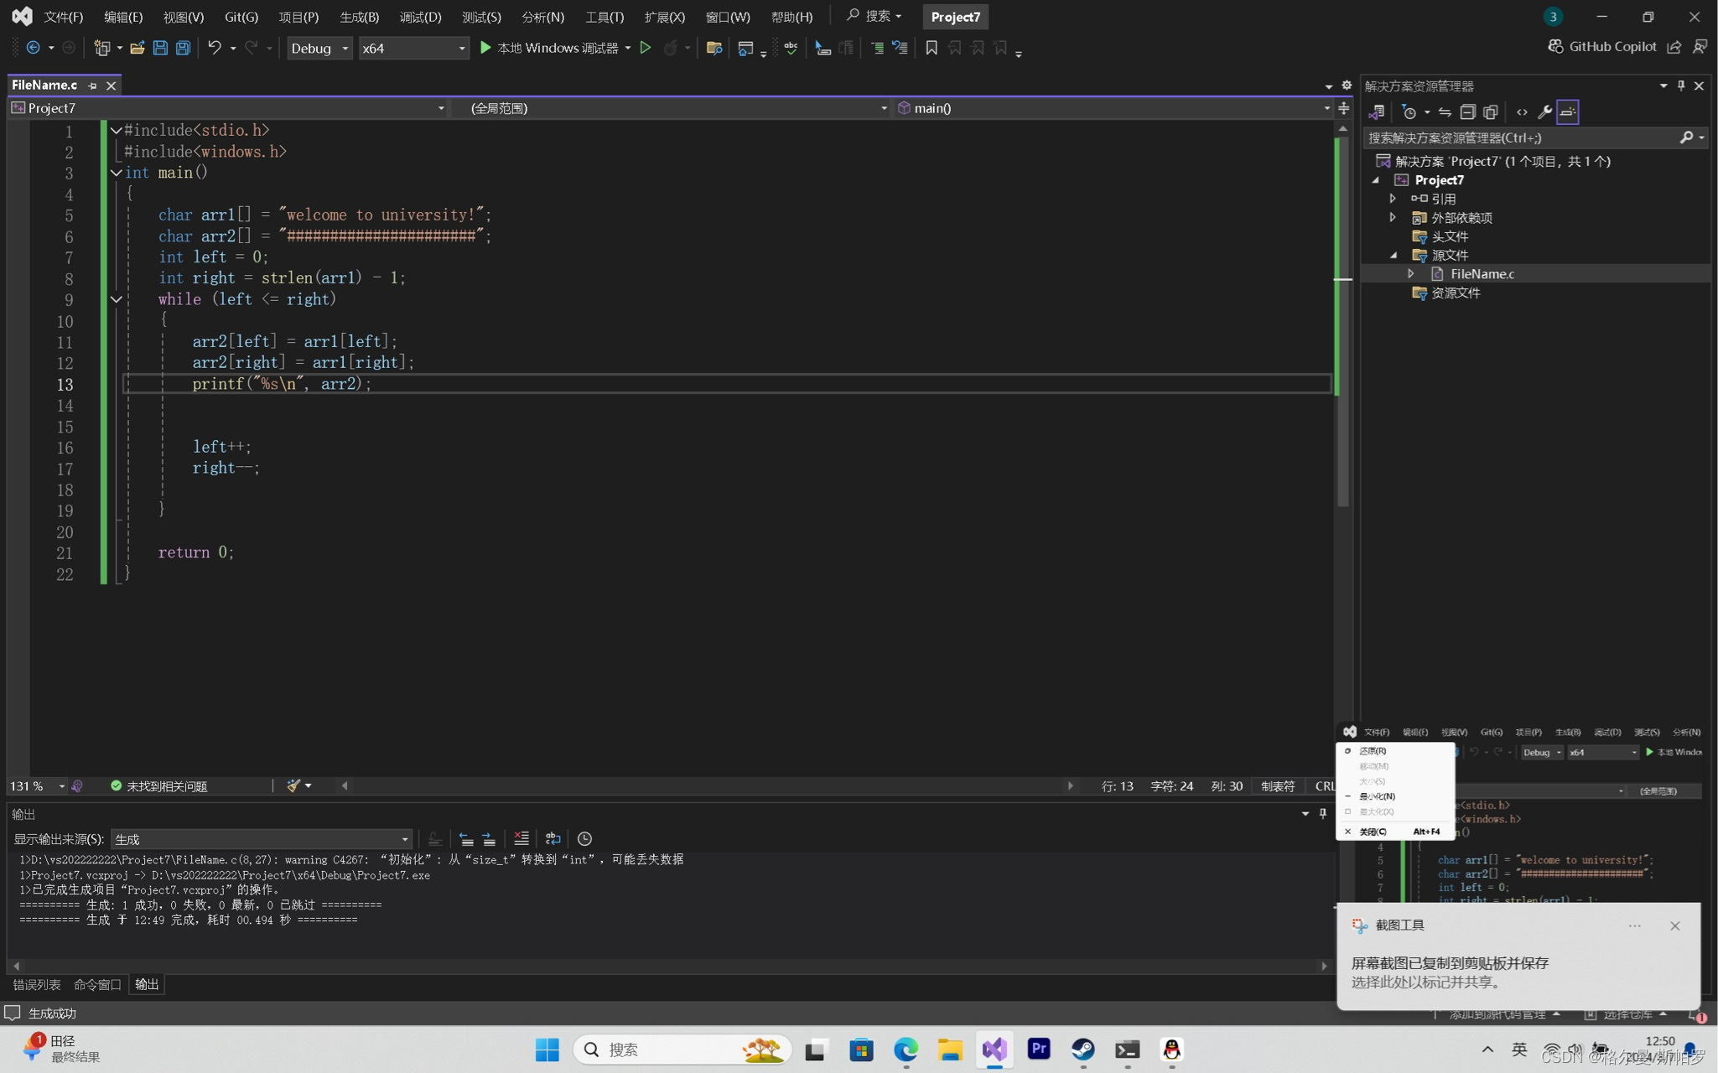
Task: Pin the Output panel
Action: click(x=1323, y=813)
